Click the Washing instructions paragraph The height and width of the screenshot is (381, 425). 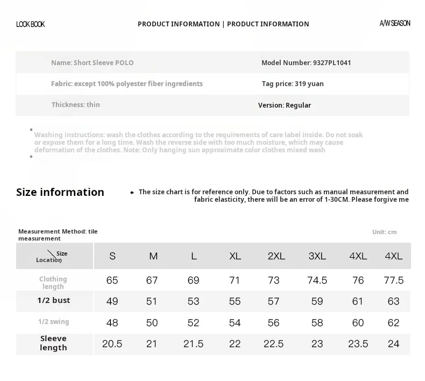[199, 143]
